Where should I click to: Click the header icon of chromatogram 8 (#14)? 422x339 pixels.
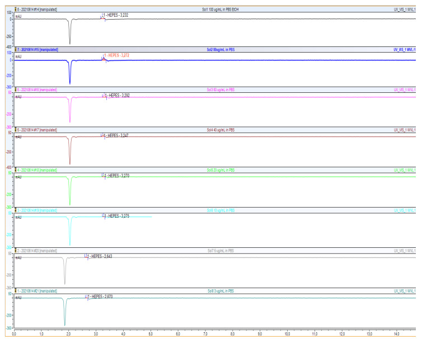click(16, 10)
